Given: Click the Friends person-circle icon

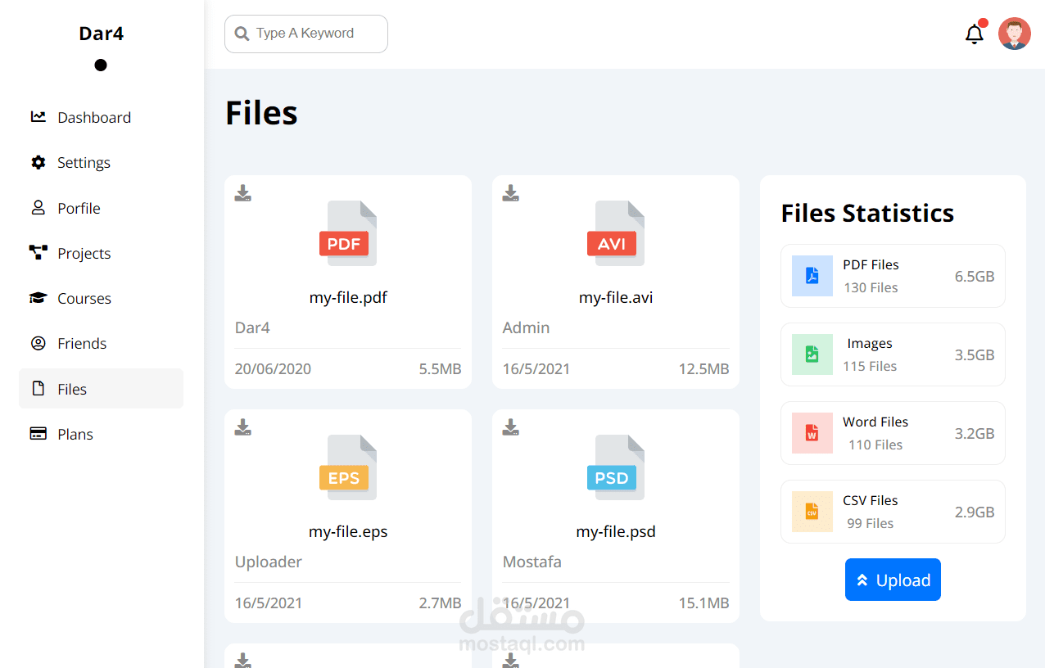Looking at the screenshot, I should point(38,343).
